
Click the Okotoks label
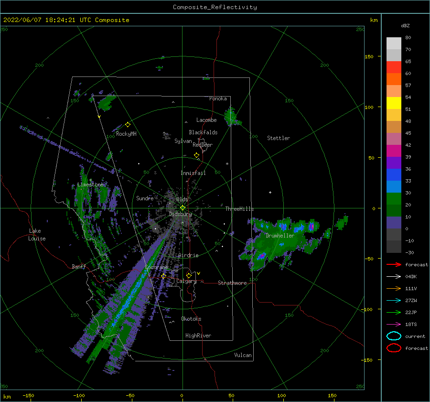[191, 319]
